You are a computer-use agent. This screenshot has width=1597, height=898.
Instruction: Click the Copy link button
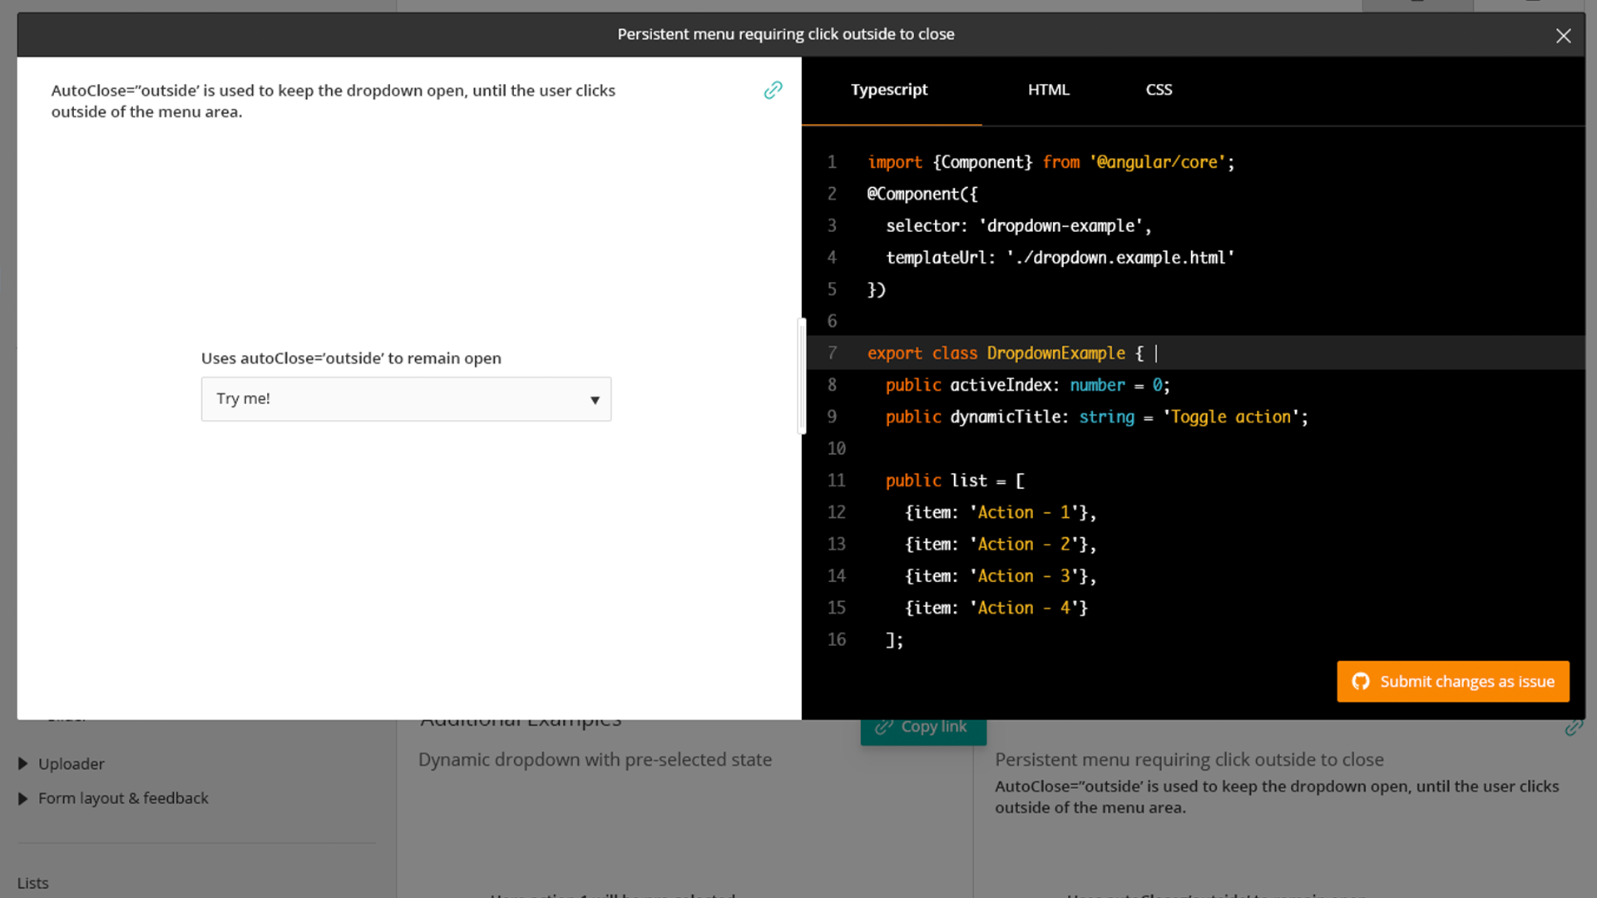[922, 727]
